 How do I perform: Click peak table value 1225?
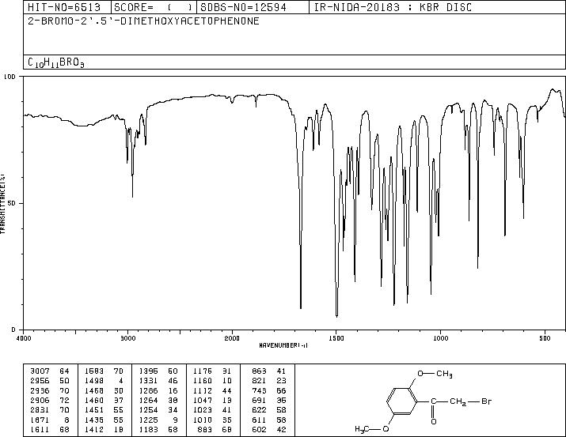148,420
